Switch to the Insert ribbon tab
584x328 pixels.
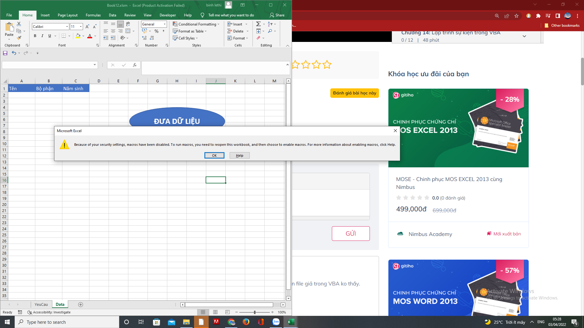pos(45,15)
